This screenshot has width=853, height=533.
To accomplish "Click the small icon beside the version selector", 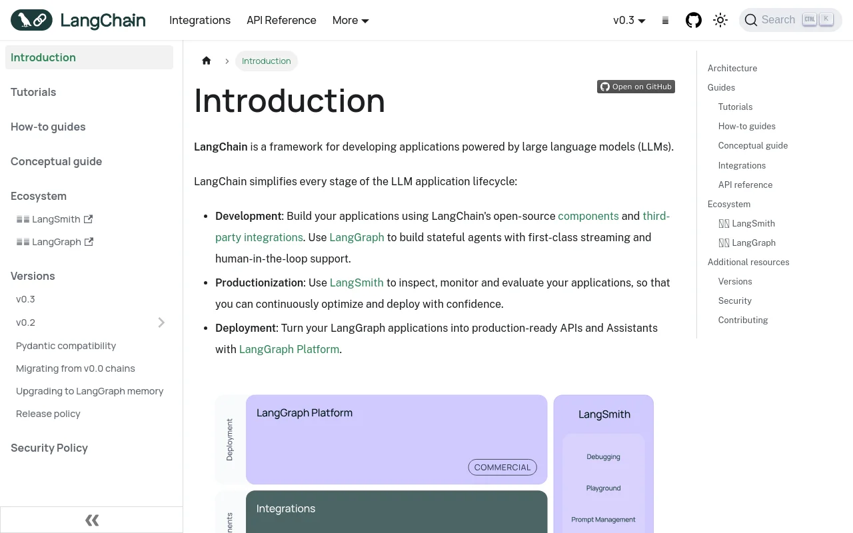I will 665,20.
